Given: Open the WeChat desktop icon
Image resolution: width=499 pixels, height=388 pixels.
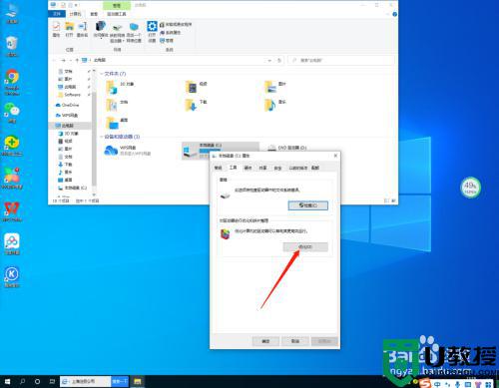Looking at the screenshot, I should click(x=12, y=113).
